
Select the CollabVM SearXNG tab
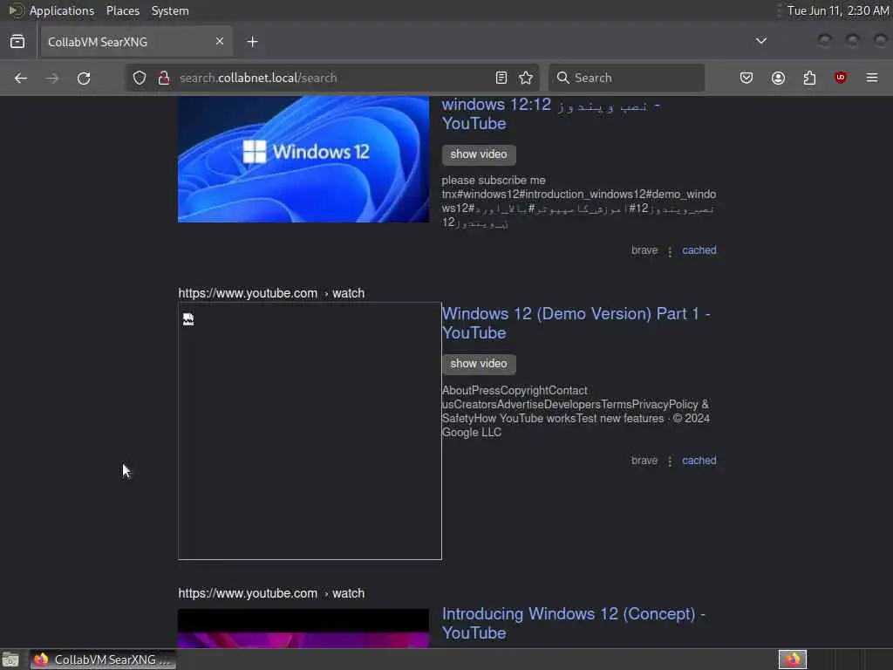tap(135, 42)
